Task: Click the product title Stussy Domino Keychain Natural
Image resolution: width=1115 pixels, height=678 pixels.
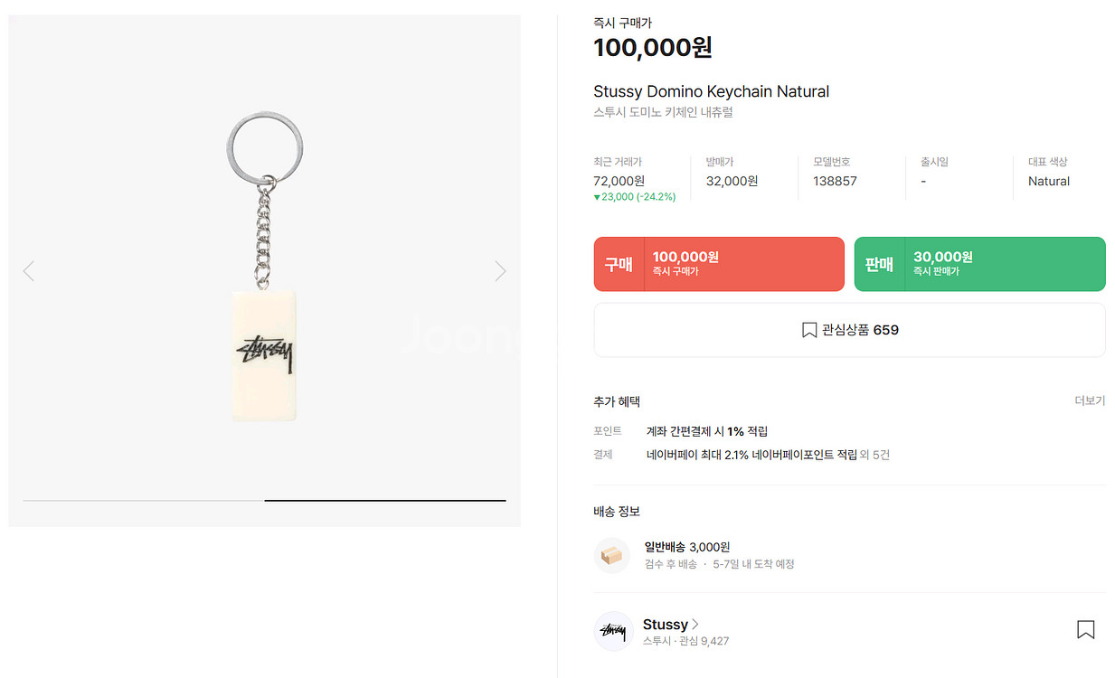Action: click(x=711, y=90)
